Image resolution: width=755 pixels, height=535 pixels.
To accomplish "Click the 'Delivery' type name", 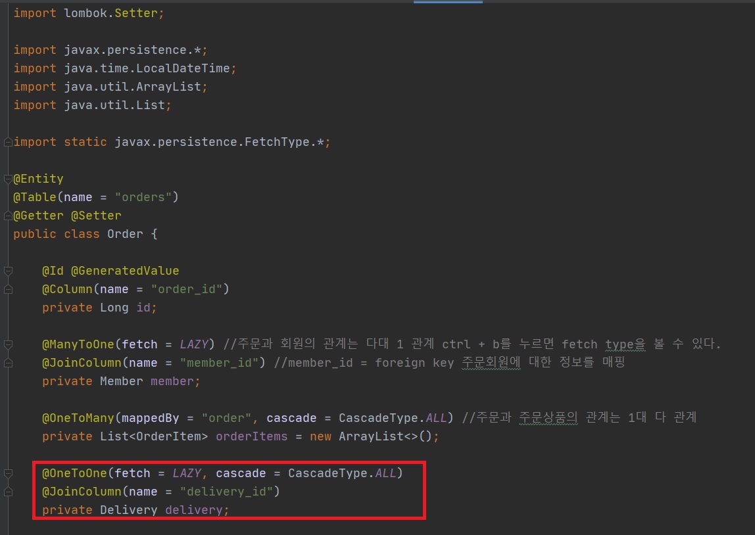I will (128, 510).
